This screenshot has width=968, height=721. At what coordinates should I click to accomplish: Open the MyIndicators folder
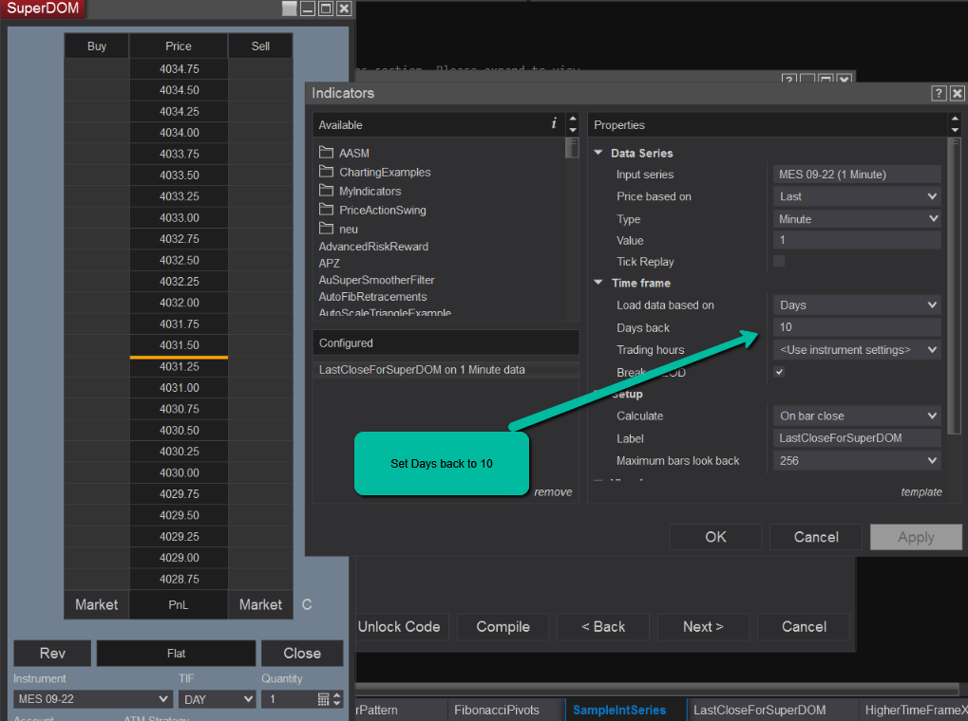[370, 191]
